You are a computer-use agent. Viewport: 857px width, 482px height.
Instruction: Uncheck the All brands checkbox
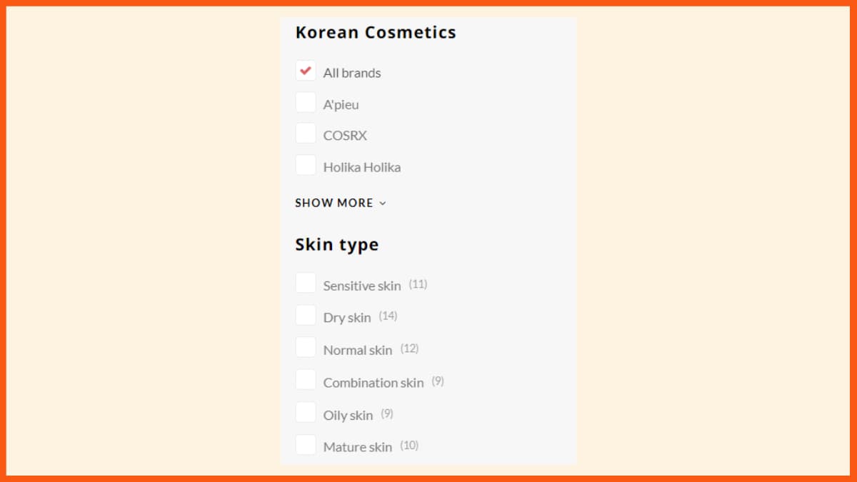click(x=306, y=71)
